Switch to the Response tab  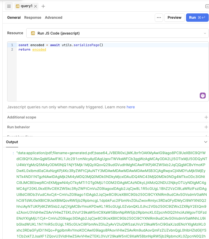point(32,18)
